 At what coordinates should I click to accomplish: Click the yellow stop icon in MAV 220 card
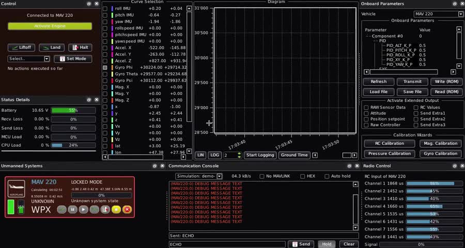coord(116,209)
